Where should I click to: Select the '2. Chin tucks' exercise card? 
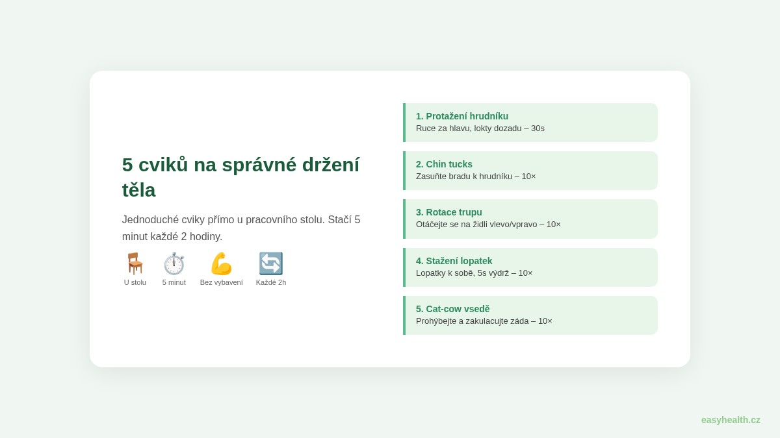click(x=530, y=170)
